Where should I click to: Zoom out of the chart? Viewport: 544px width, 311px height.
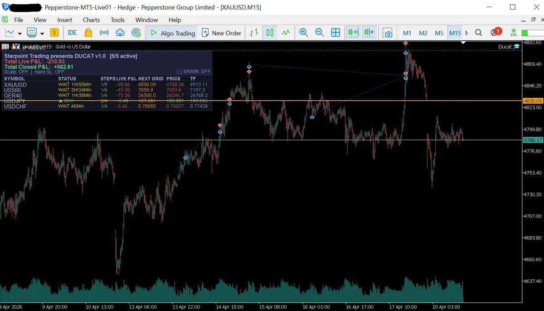point(319,33)
